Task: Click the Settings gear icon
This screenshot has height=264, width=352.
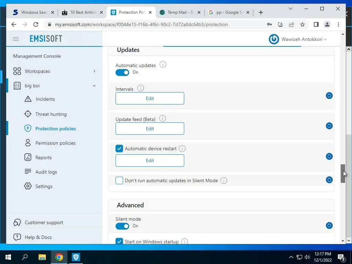Action: [x=28, y=186]
